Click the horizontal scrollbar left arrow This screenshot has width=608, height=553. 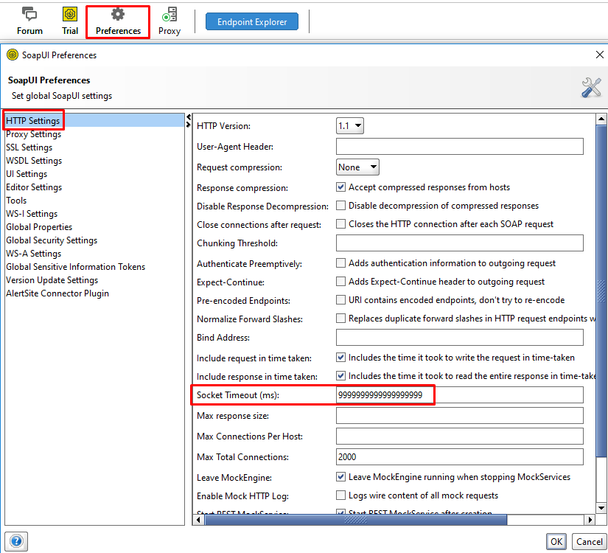click(198, 519)
